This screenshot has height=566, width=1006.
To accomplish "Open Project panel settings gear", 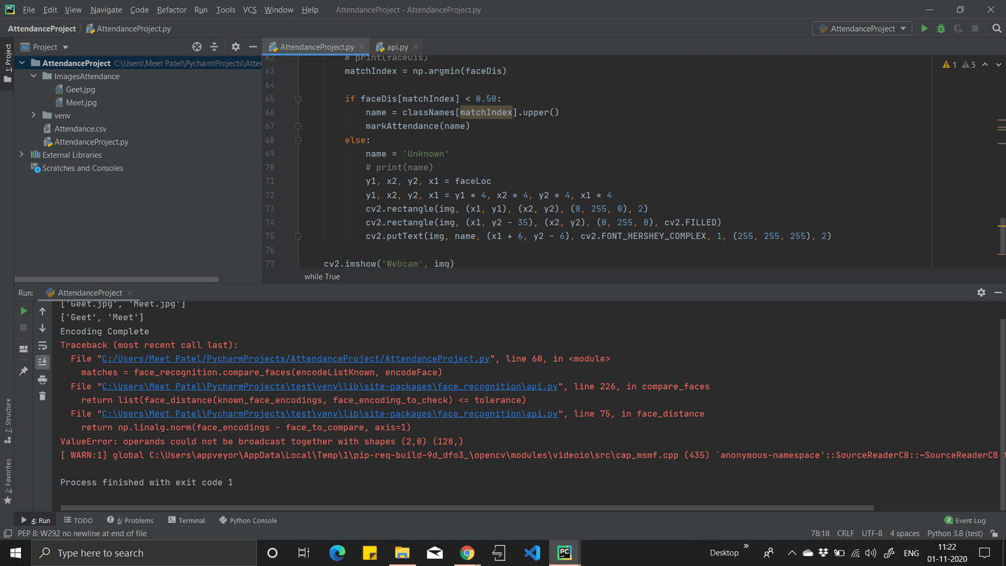I will 235,47.
